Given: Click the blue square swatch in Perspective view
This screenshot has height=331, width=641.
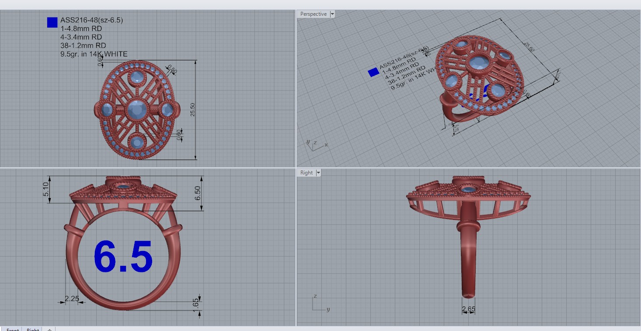Looking at the screenshot, I should coord(373,72).
